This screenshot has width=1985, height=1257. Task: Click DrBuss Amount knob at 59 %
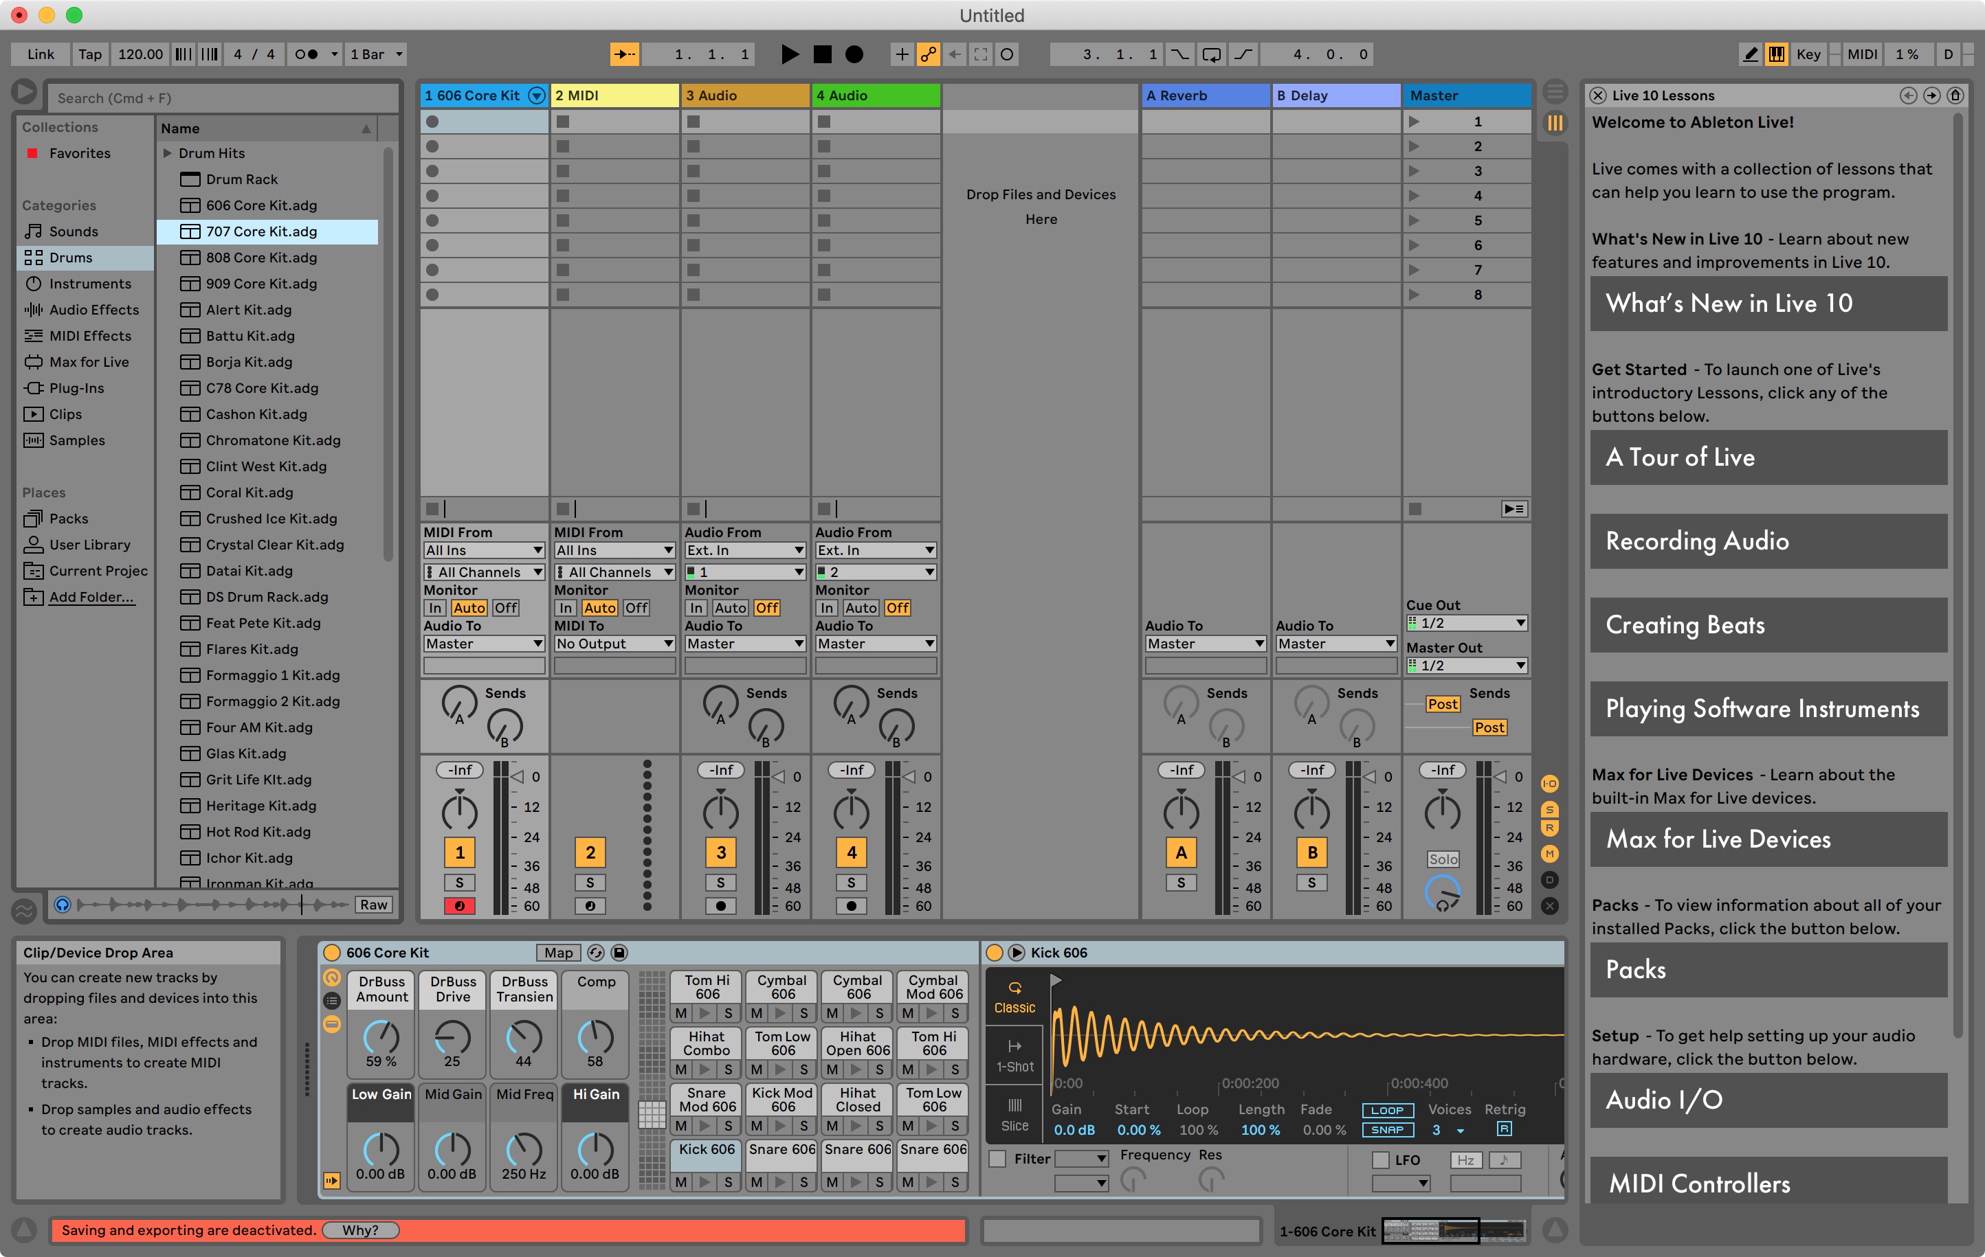click(381, 1037)
